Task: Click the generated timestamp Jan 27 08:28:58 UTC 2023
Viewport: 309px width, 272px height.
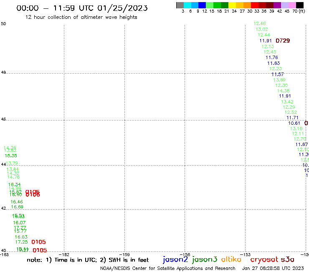Action: 273,268
